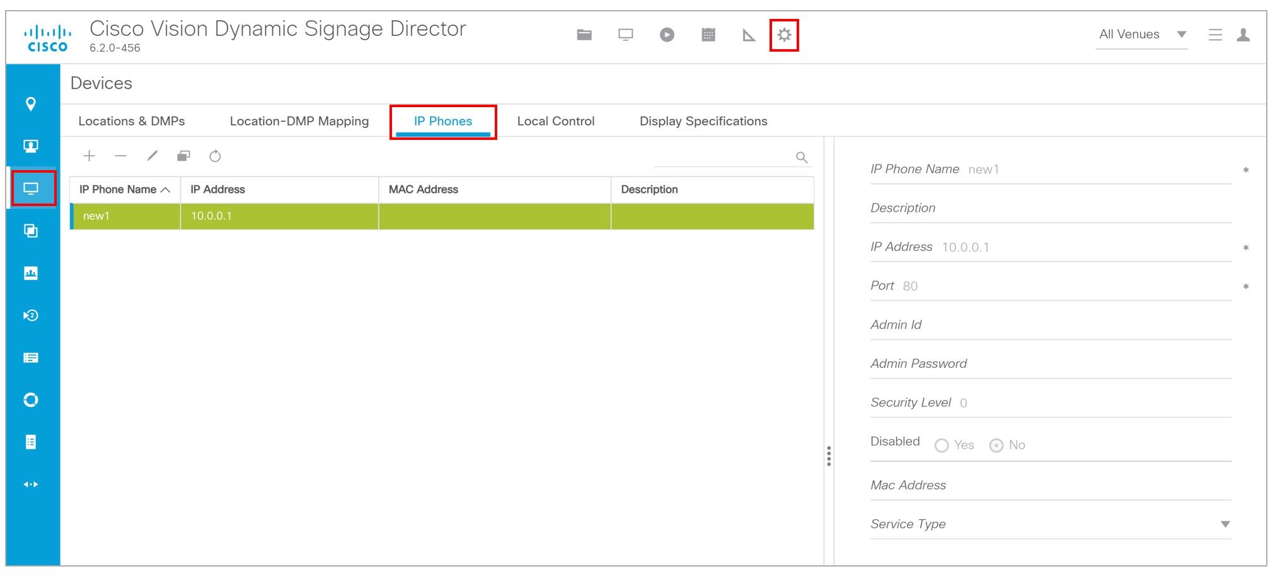
Task: Click the Port field
Action: click(x=1051, y=286)
